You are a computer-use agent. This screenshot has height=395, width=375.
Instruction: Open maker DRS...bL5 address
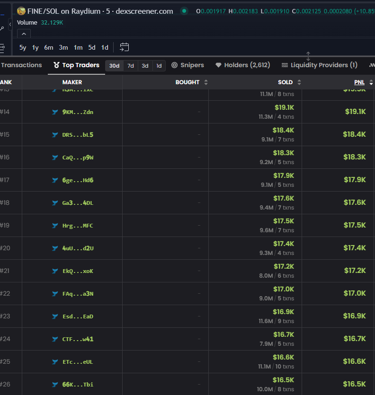[x=78, y=134]
